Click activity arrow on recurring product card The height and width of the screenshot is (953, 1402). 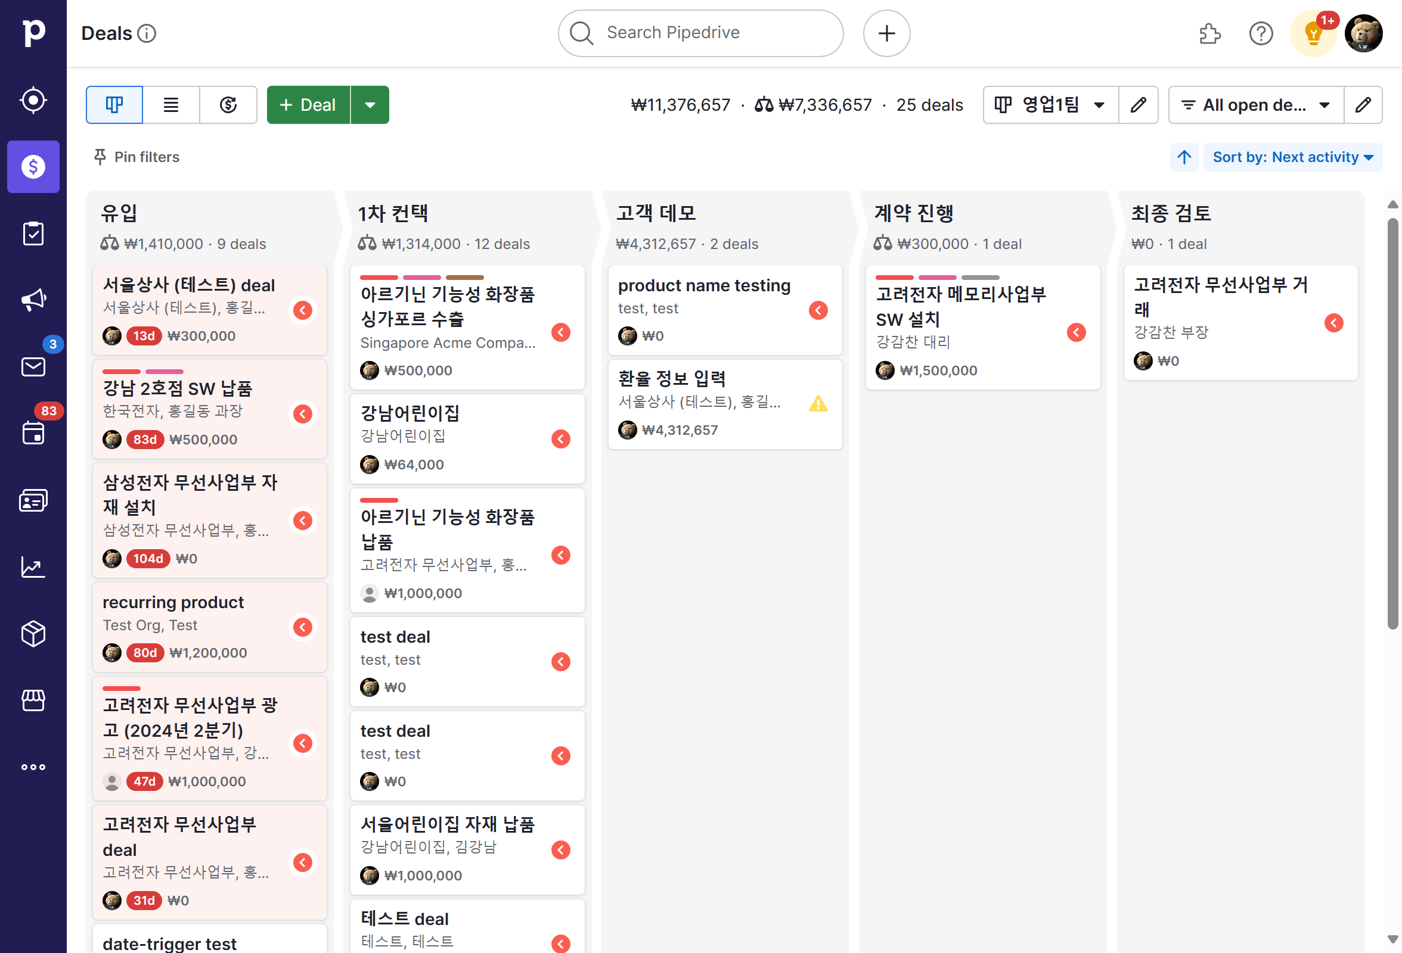(x=303, y=627)
